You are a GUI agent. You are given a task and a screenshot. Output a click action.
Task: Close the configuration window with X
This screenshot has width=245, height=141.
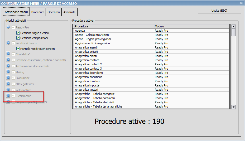point(241,3)
